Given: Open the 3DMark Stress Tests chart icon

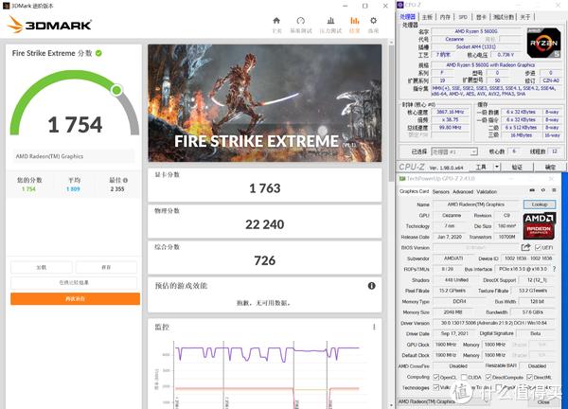Looking at the screenshot, I should click(330, 21).
